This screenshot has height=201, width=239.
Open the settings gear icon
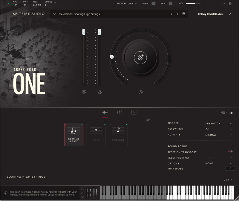pos(230,3)
